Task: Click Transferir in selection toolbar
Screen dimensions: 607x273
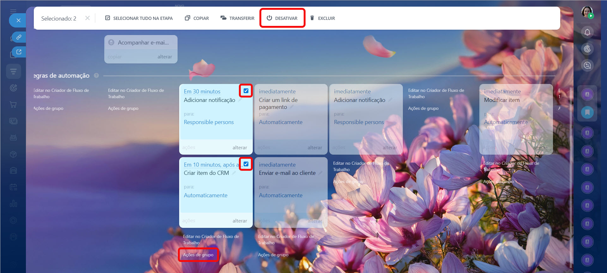Action: tap(237, 18)
